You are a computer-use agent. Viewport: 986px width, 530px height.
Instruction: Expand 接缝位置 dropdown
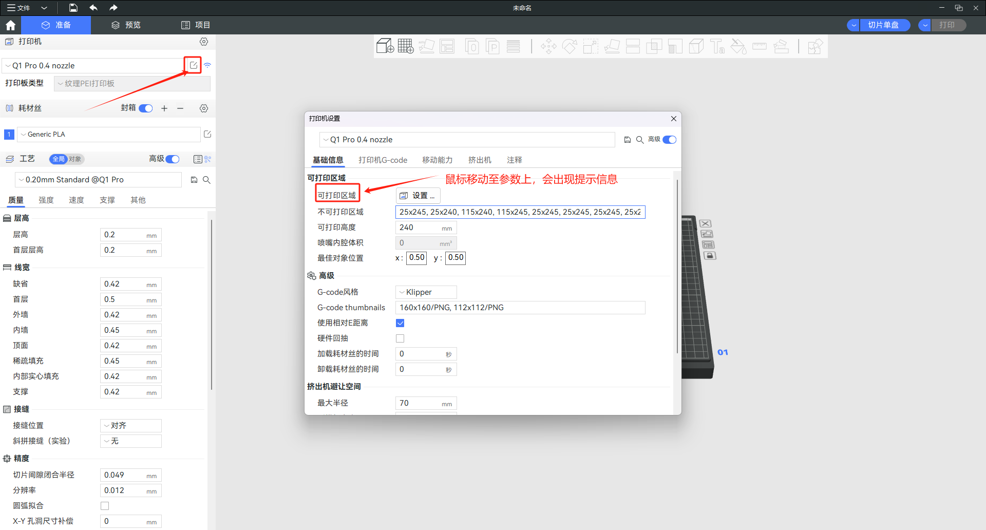coord(131,426)
